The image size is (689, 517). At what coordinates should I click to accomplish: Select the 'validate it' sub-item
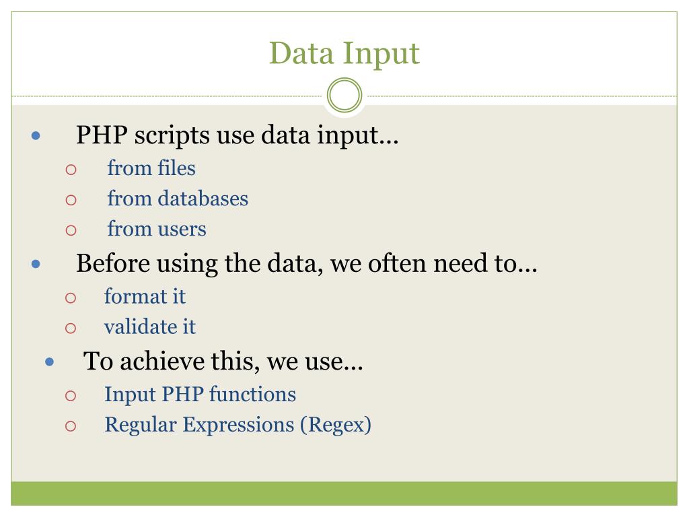tap(150, 326)
